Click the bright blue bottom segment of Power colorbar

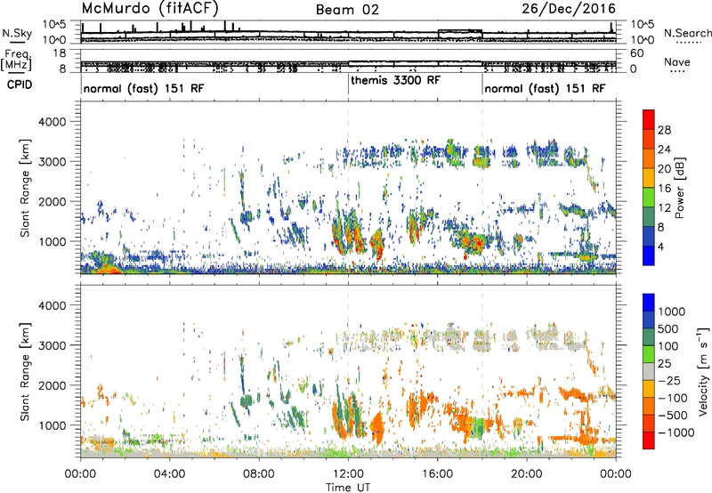point(649,255)
